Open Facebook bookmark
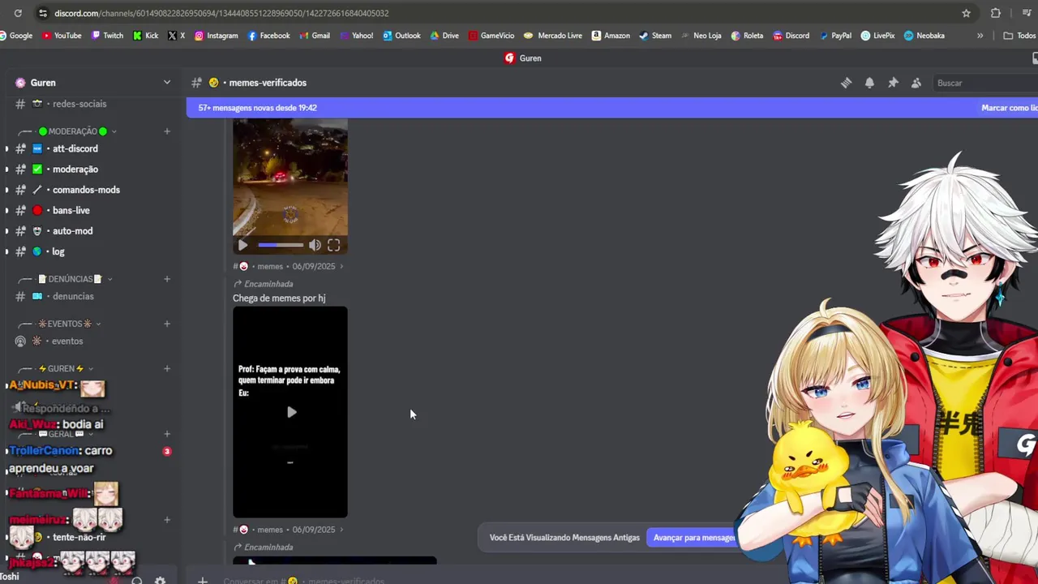This screenshot has height=584, width=1038. coord(268,36)
